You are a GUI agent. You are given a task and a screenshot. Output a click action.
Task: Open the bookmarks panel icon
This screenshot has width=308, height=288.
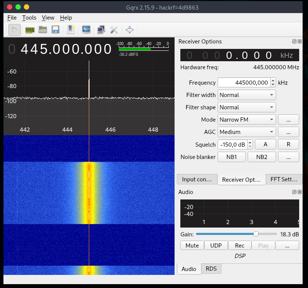(71, 30)
